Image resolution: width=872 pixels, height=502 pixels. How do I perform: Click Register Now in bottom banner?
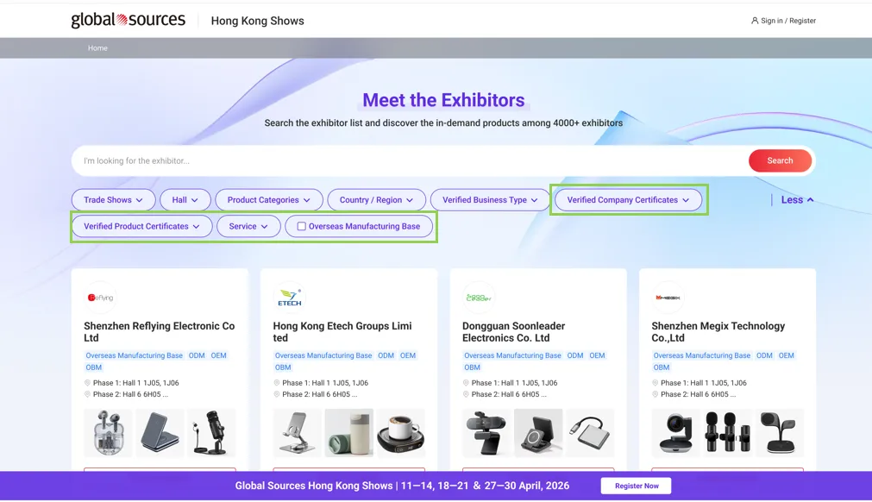coord(637,486)
